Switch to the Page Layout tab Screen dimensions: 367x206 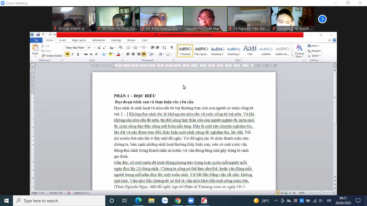[x=79, y=40]
